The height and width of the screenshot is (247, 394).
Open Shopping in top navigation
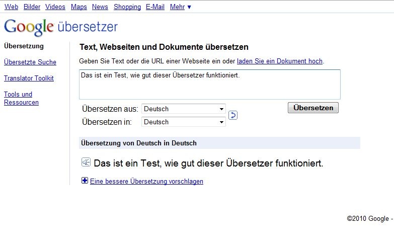click(127, 7)
